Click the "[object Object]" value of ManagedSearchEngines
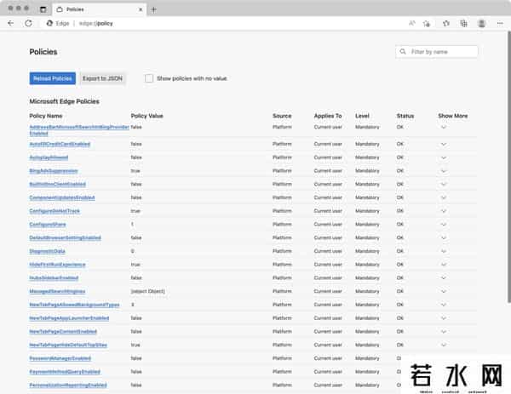 click(148, 291)
